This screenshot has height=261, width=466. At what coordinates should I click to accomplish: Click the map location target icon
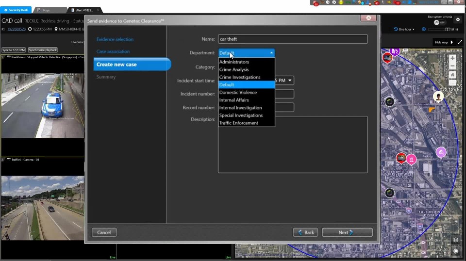[x=456, y=251]
